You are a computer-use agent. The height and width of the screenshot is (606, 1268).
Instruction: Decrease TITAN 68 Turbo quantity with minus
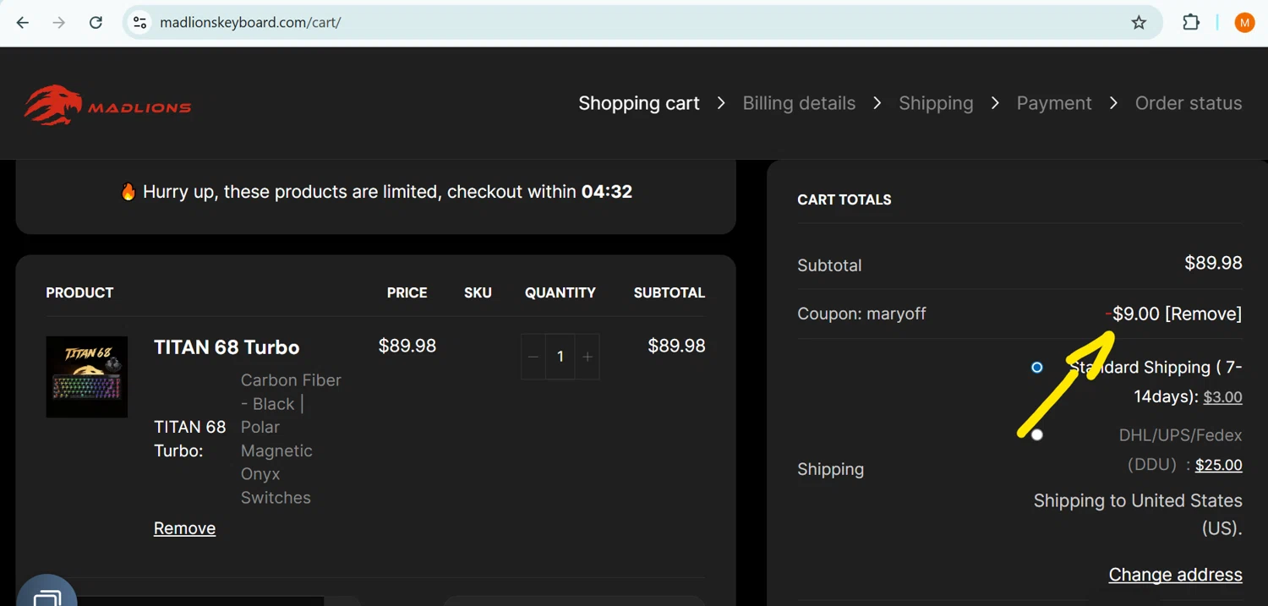[533, 357]
